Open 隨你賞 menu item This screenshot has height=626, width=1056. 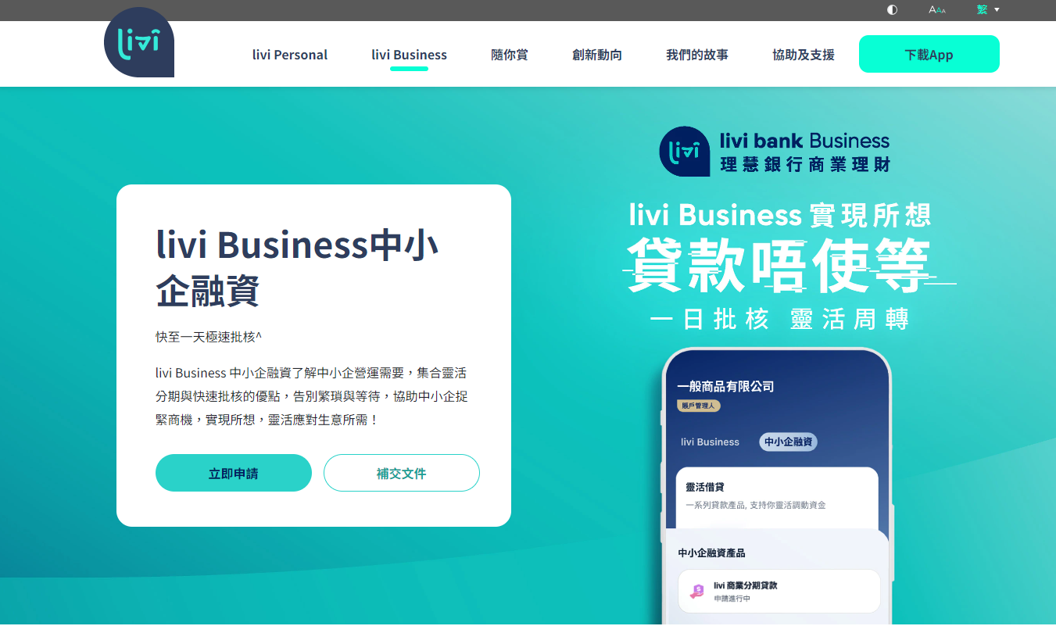pos(510,55)
